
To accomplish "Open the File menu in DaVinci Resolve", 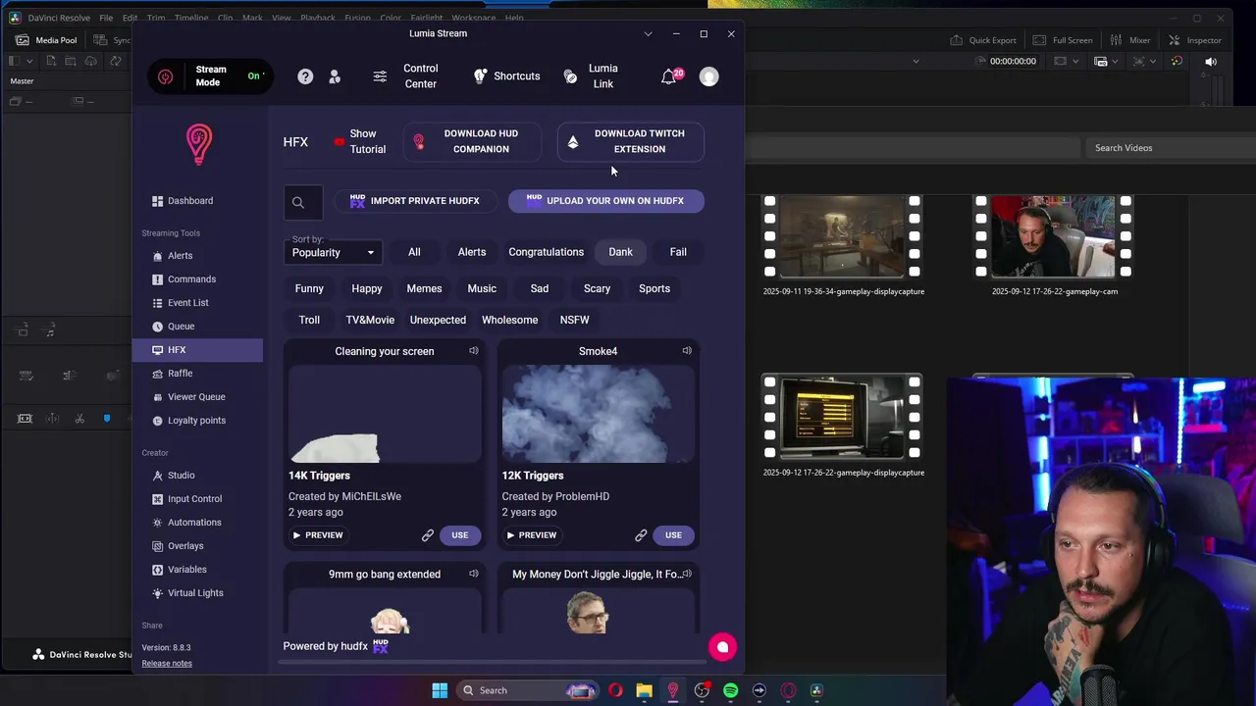I will click(x=106, y=18).
